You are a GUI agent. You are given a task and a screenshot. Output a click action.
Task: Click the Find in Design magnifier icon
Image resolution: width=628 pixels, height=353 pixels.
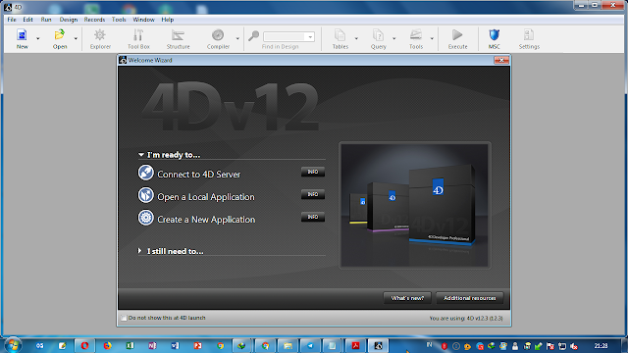(x=253, y=36)
